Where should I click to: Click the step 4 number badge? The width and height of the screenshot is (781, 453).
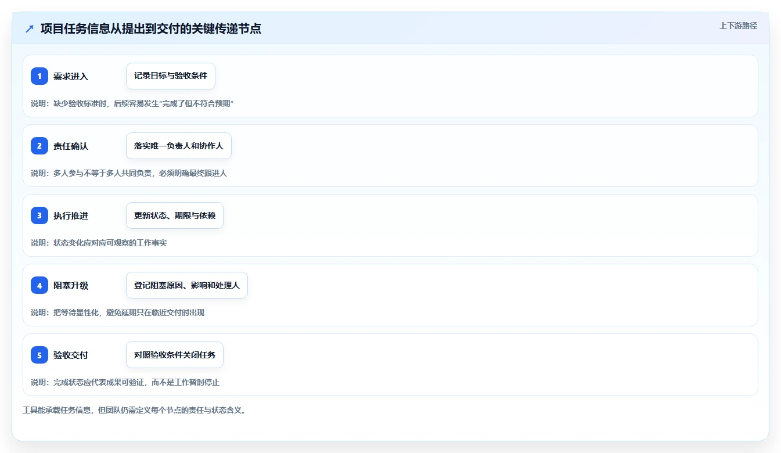click(39, 285)
